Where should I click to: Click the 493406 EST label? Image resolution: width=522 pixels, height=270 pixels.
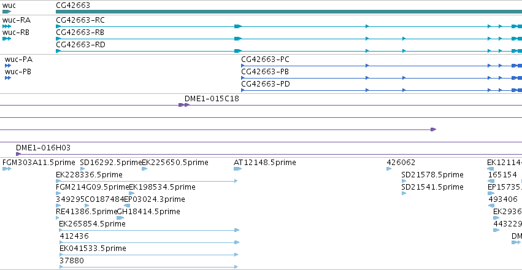click(x=503, y=199)
